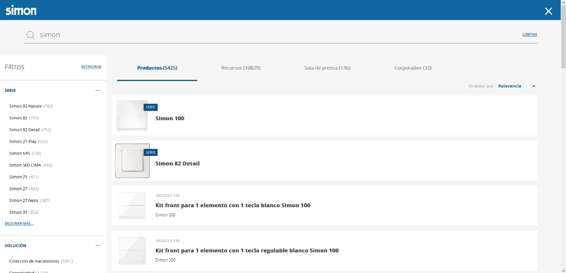Open Kit front 1 tecla blanco product
Image resolution: width=566 pixels, height=273 pixels.
point(233,206)
